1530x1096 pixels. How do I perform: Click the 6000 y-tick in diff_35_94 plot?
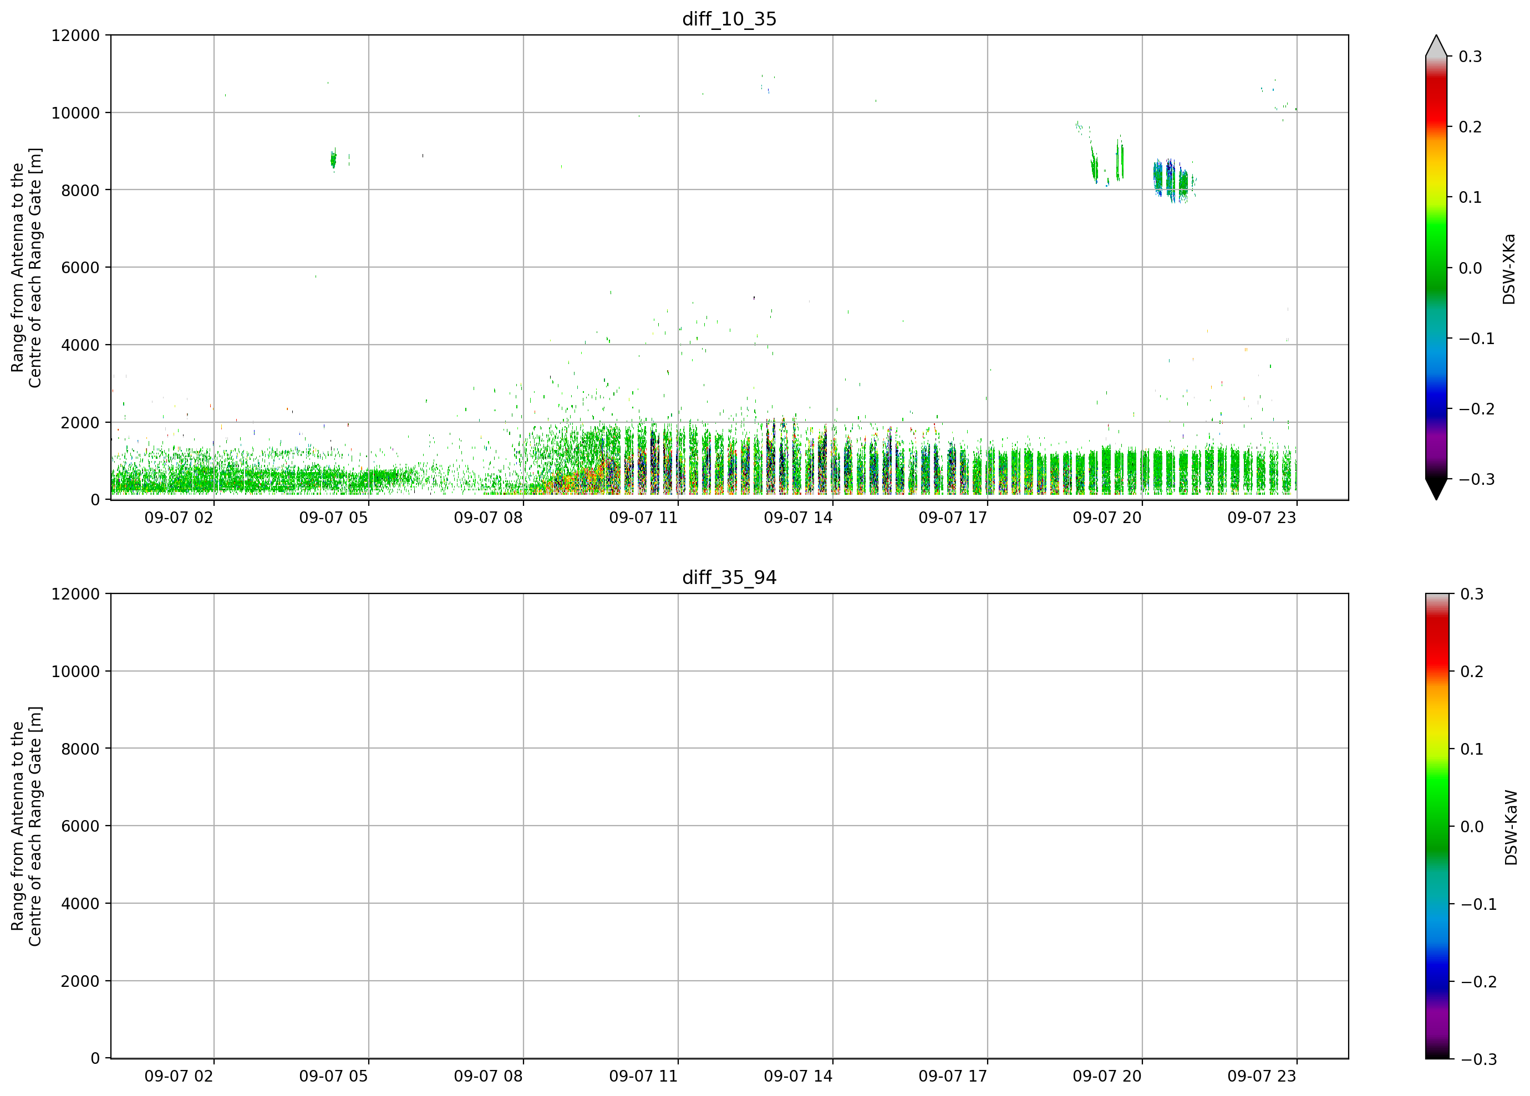(80, 826)
